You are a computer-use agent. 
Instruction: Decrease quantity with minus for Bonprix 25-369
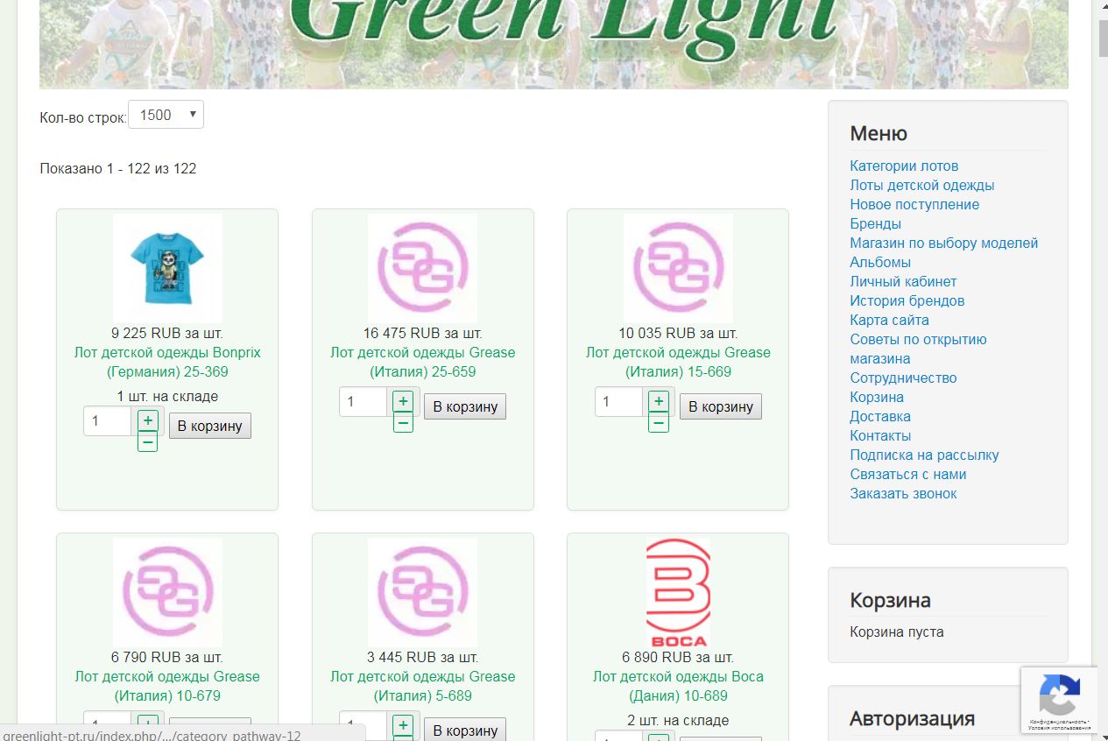[x=148, y=442]
